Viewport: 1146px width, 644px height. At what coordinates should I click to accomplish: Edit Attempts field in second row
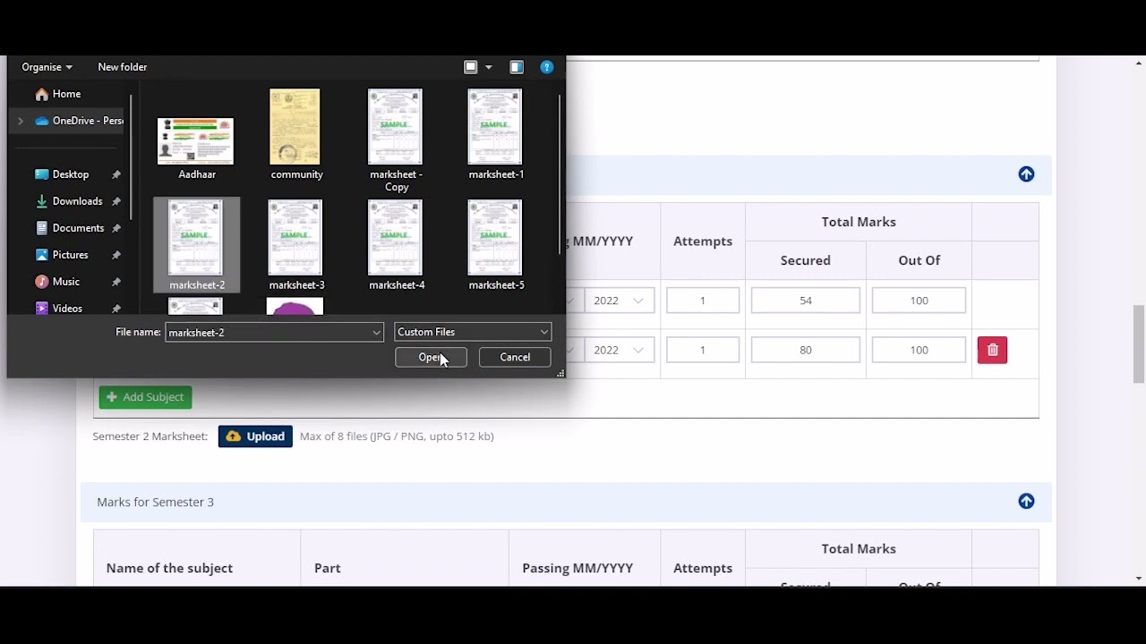click(703, 350)
